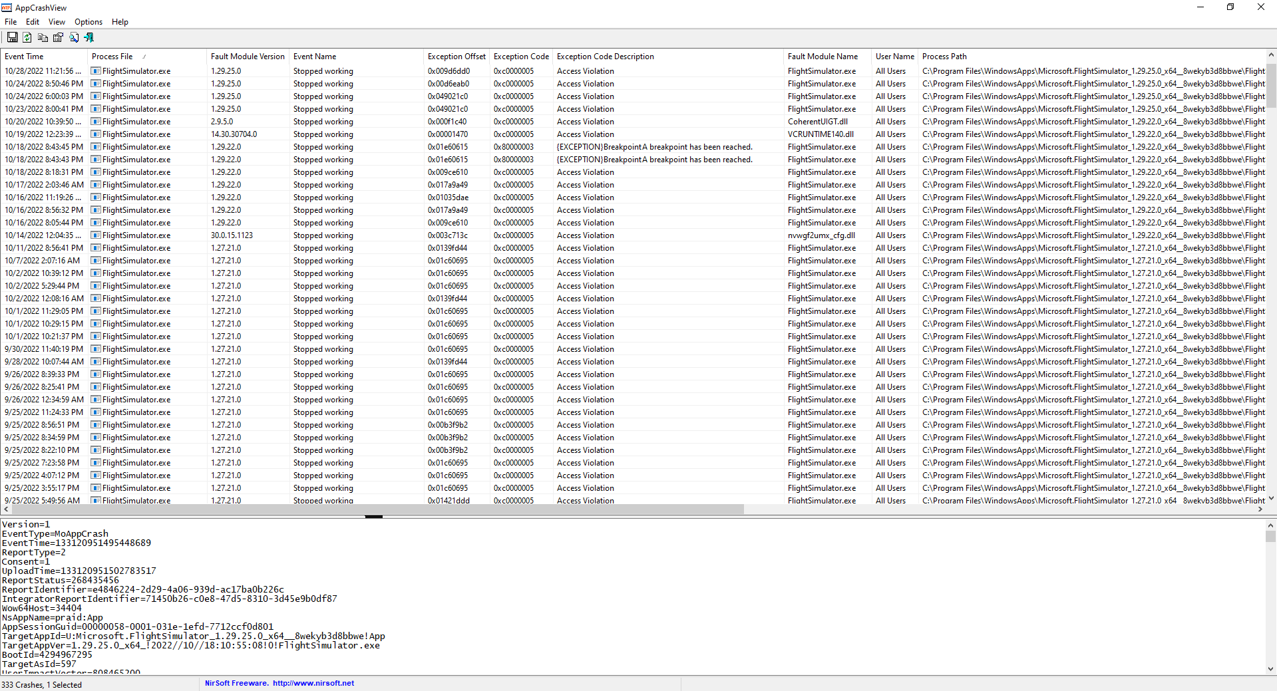This screenshot has width=1277, height=691.
Task: Open the Help menu
Action: (x=120, y=21)
